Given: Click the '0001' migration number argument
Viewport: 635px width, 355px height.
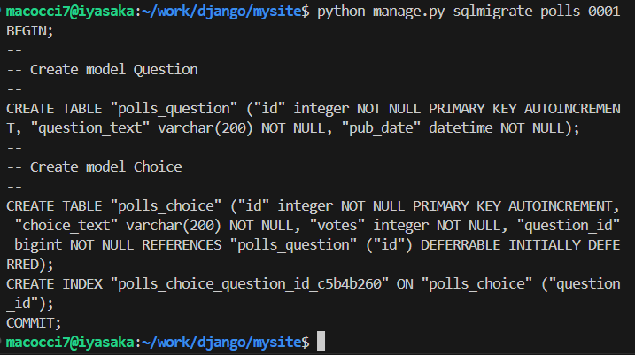Looking at the screenshot, I should click(x=600, y=12).
